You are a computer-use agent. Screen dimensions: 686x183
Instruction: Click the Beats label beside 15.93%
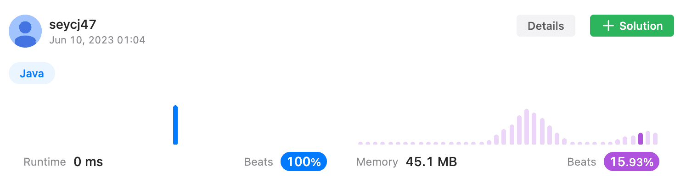pyautogui.click(x=582, y=162)
